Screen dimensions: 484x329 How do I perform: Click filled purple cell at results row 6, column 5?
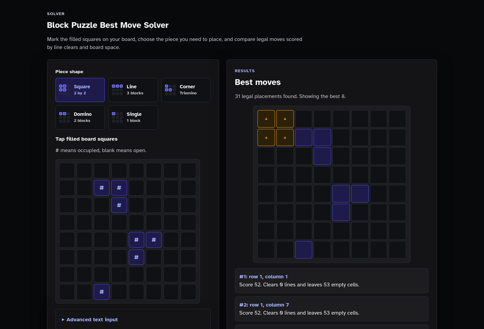coord(341,213)
